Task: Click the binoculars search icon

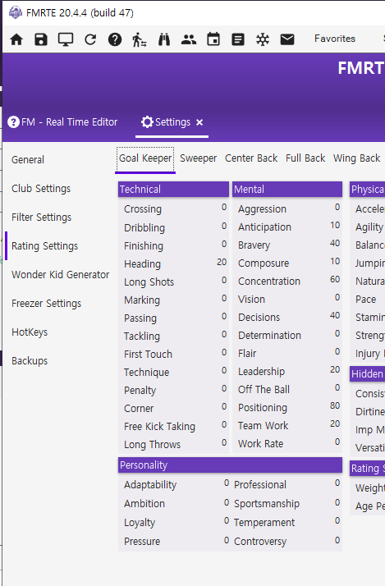Action: tap(164, 39)
